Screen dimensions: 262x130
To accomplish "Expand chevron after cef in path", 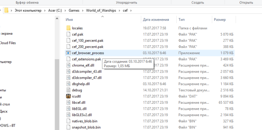I will (x=131, y=11).
